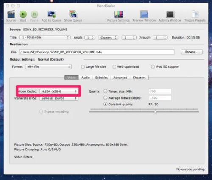Click the constant quality RF slider handle
This screenshot has width=212, height=180.
pos(156,112)
